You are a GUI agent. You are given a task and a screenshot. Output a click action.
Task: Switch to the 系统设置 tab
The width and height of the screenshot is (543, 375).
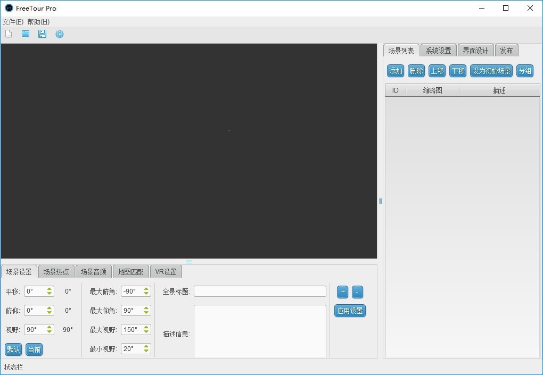[x=438, y=51]
